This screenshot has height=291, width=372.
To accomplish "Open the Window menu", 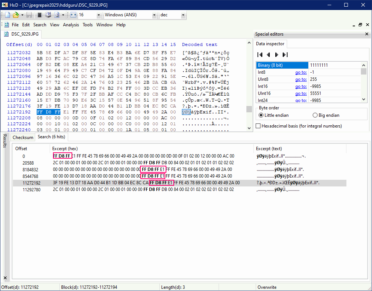I will tap(104, 25).
